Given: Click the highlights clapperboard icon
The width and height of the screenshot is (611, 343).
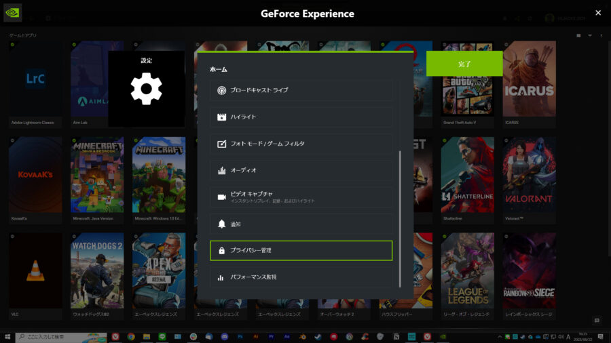Looking at the screenshot, I should click(x=221, y=117).
